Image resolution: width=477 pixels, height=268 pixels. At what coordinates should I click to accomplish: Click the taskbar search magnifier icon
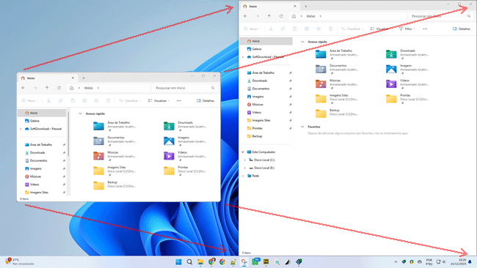(189, 262)
